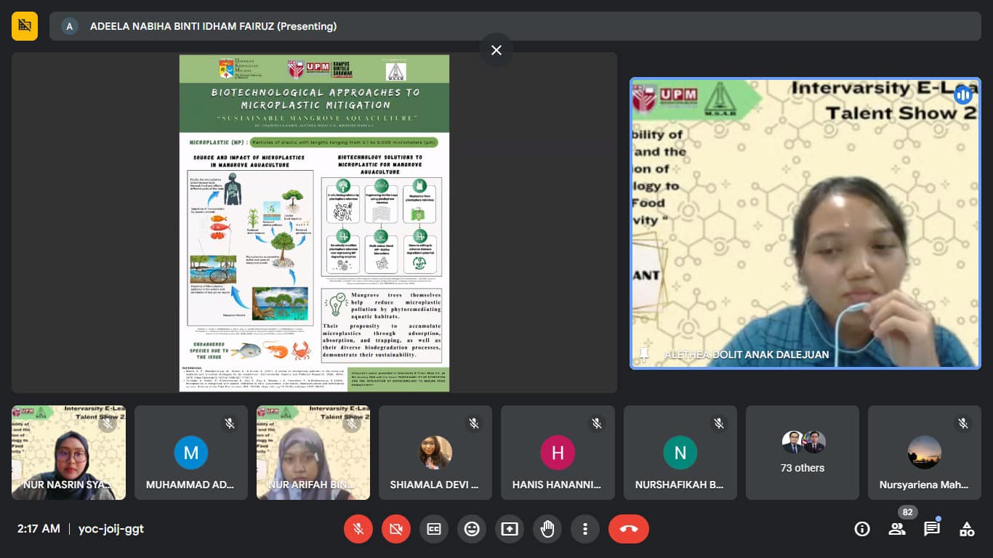Click Nursyariena's sunset profile photo
Viewport: 993px width, 558px height.
pos(925,453)
